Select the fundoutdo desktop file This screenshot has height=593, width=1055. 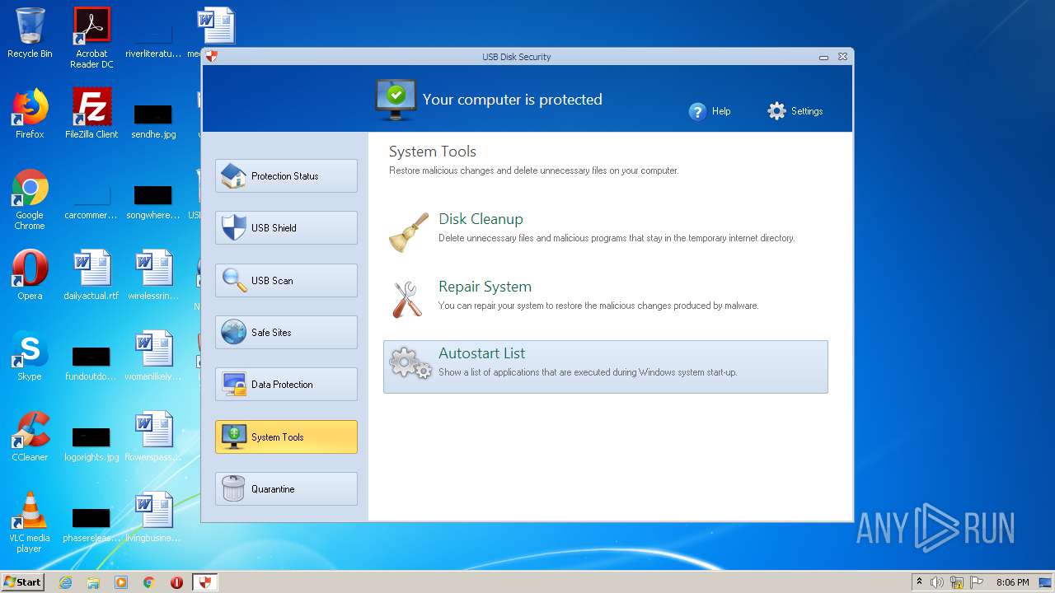pyautogui.click(x=91, y=362)
